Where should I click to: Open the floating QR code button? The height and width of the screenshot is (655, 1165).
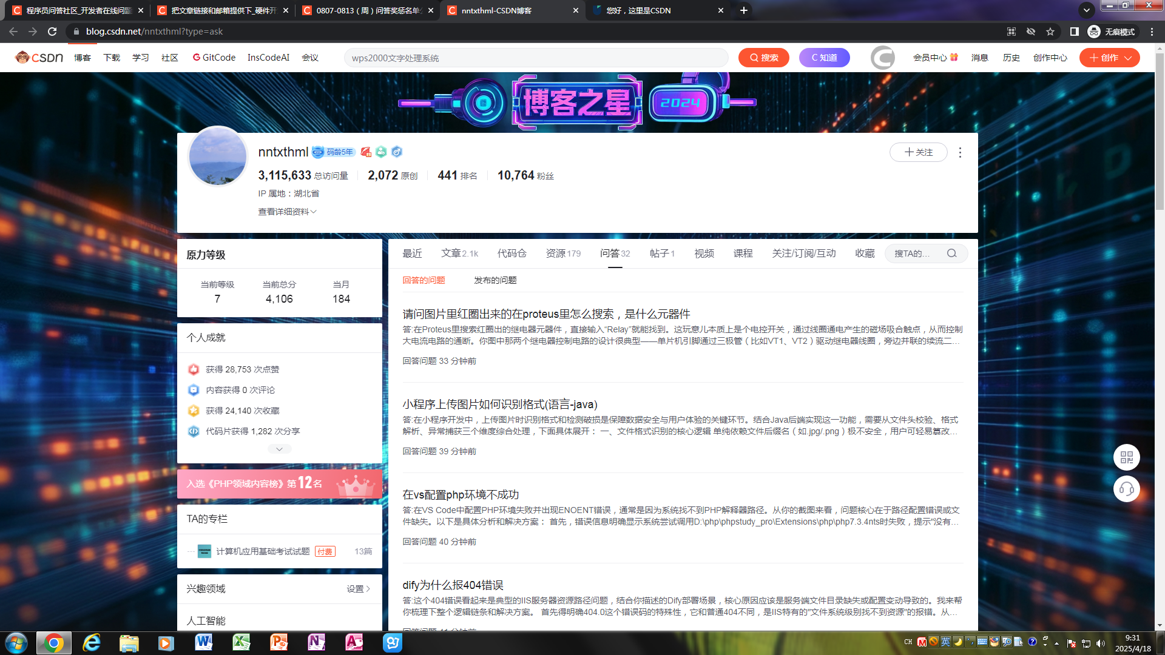tap(1127, 457)
